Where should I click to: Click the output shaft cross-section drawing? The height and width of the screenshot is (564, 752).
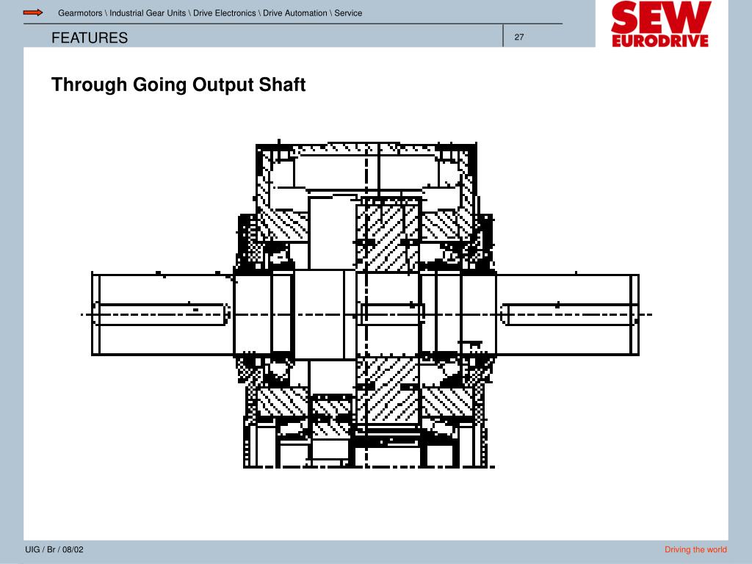(366, 304)
